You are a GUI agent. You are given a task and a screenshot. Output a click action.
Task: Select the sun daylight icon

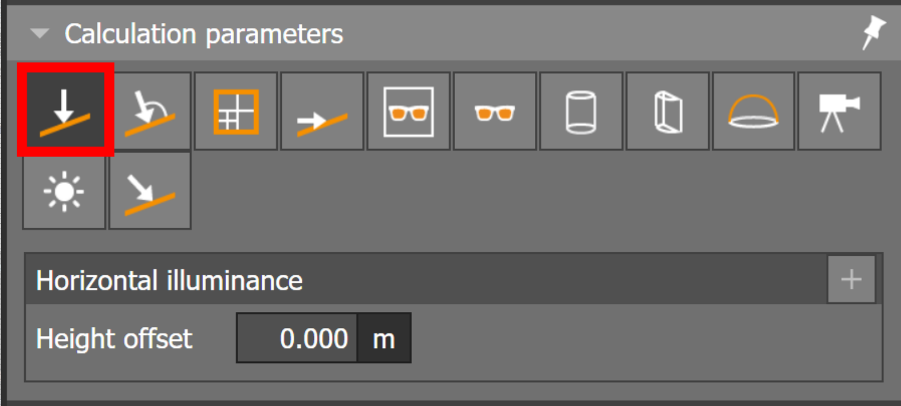coord(64,191)
